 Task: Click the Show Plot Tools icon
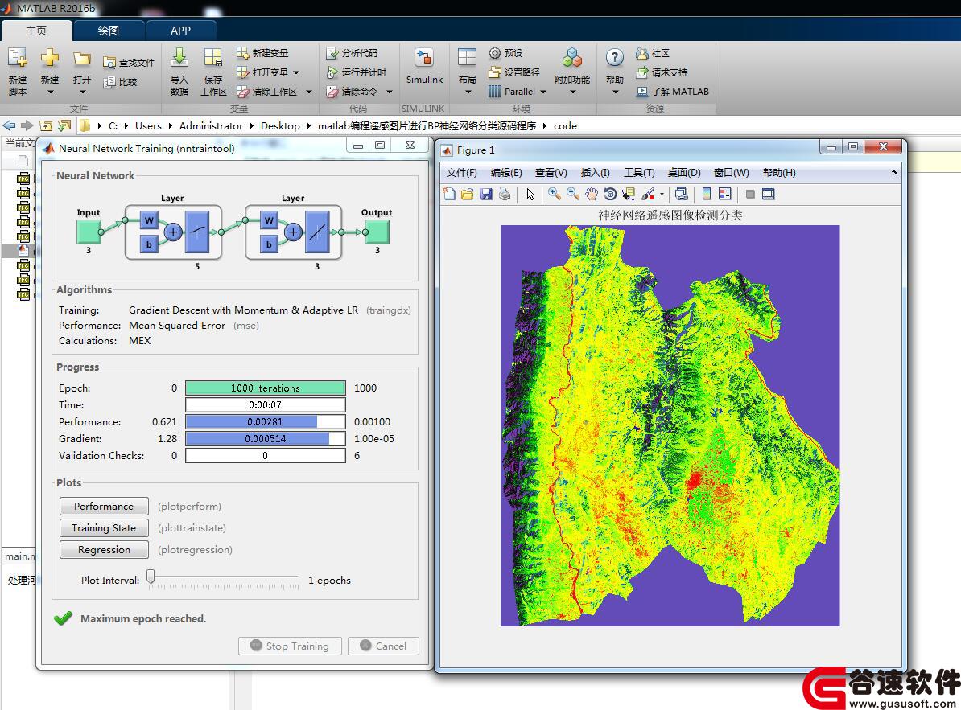pos(769,194)
